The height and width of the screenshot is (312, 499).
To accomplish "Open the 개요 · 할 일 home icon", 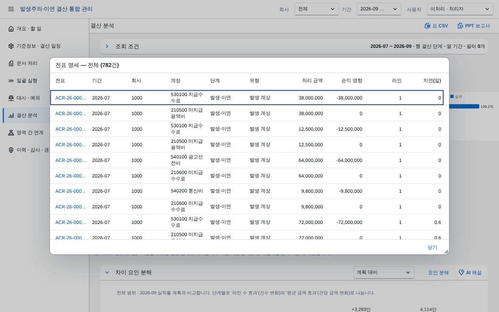I will point(11,29).
